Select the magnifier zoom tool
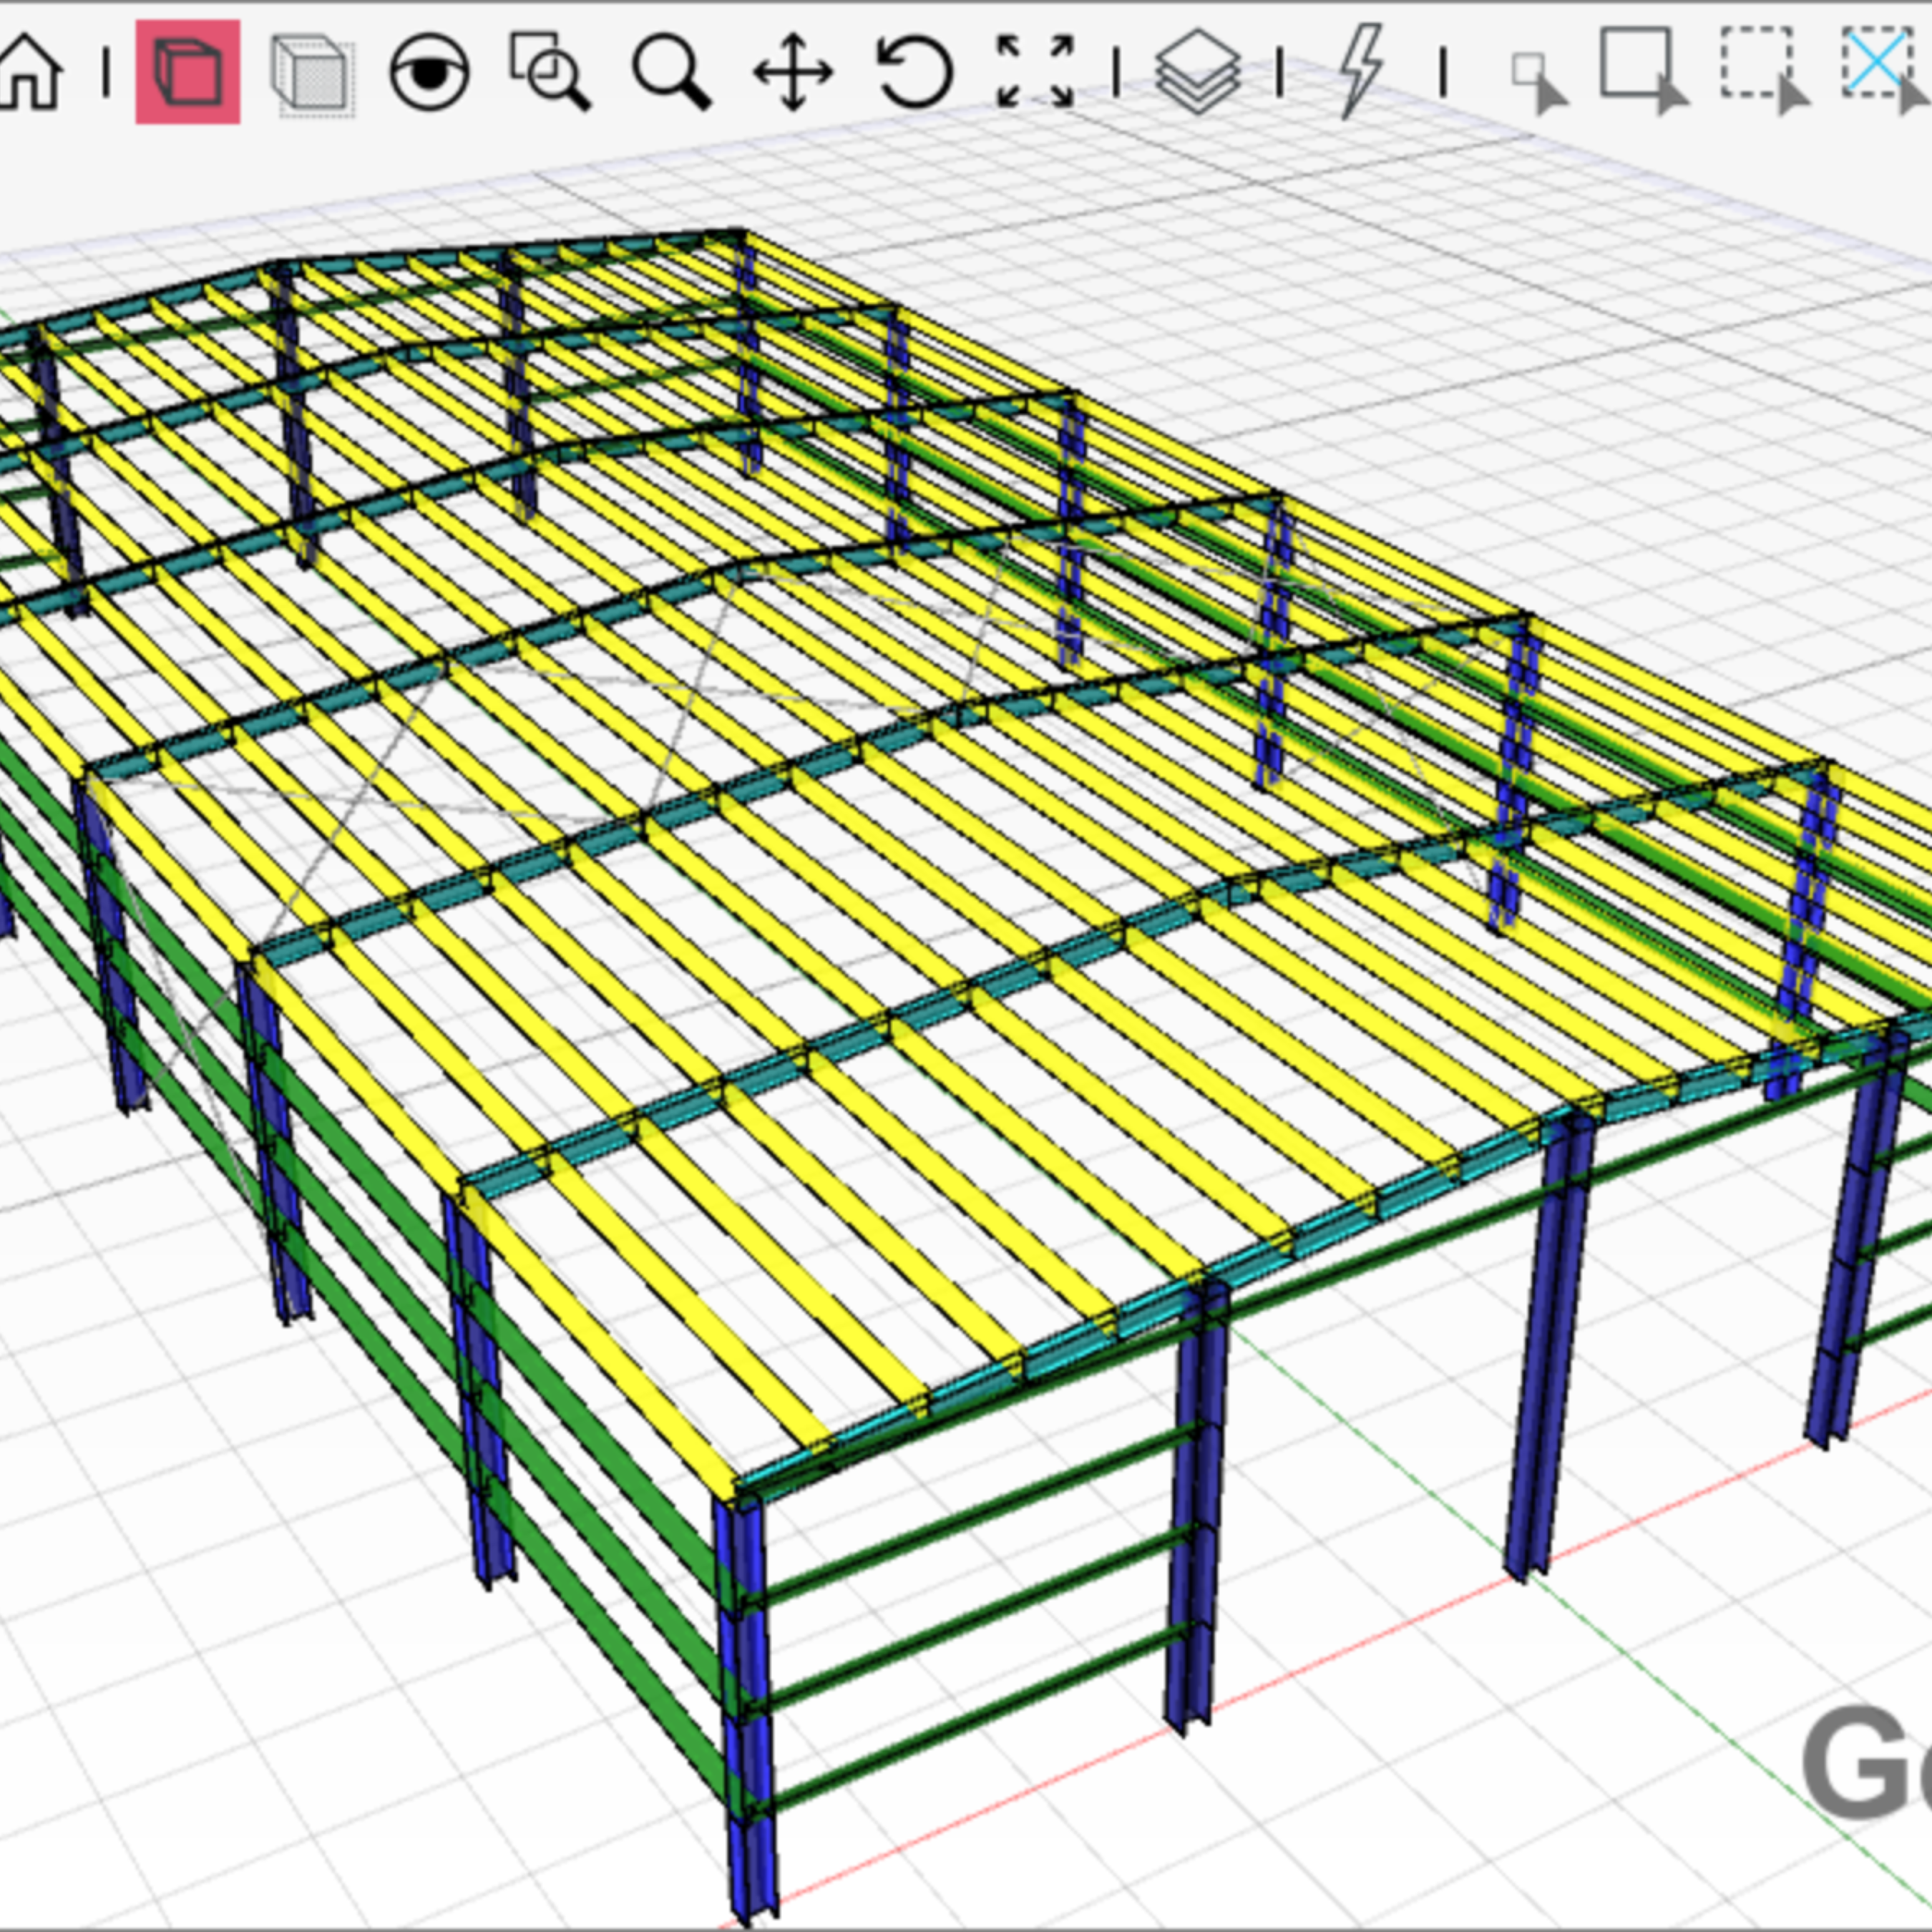This screenshot has width=1932, height=1932. pos(671,72)
